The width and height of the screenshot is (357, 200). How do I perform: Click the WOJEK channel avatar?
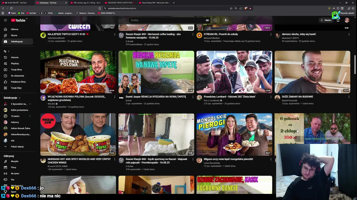43,97
